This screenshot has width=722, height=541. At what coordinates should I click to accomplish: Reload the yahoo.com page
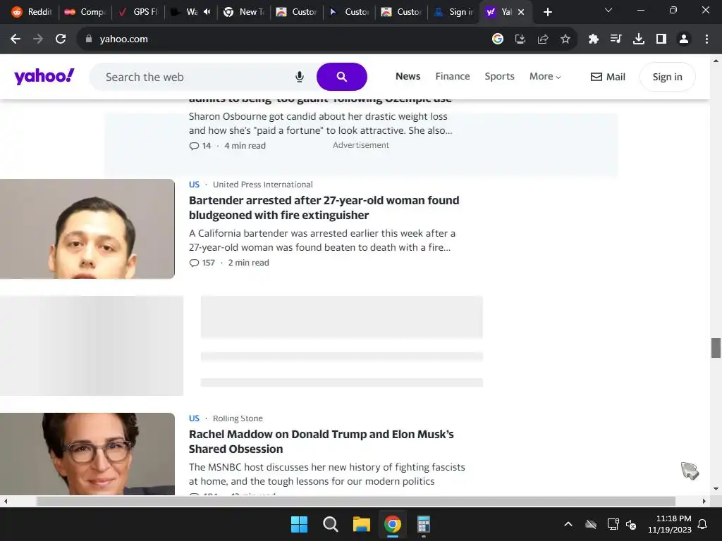61,39
